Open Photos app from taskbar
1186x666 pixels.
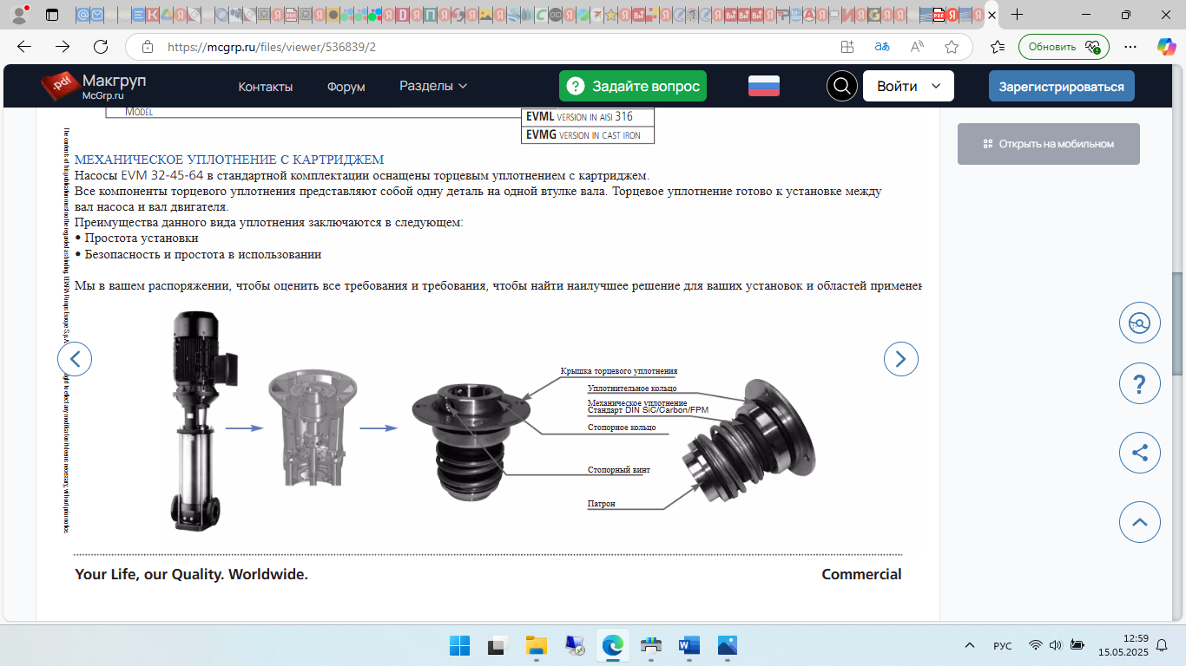tap(728, 645)
